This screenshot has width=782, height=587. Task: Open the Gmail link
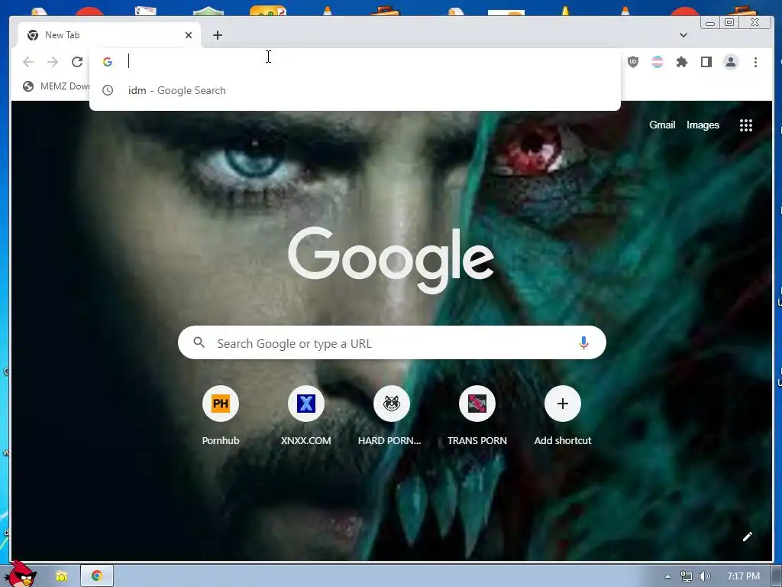point(662,125)
